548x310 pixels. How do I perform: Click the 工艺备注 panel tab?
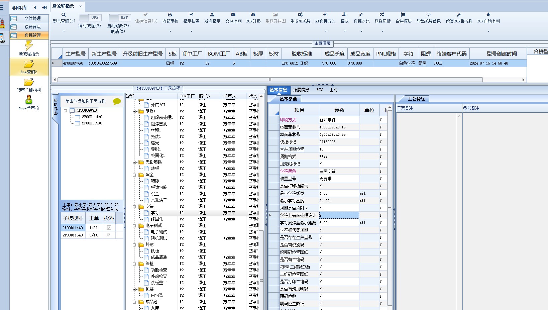[416, 99]
